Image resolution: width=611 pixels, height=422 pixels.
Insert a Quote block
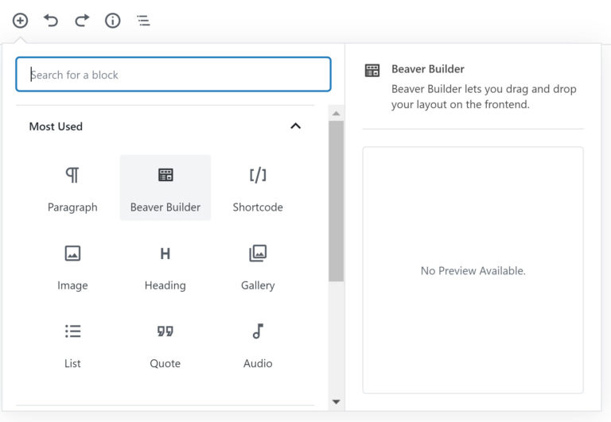pyautogui.click(x=165, y=344)
